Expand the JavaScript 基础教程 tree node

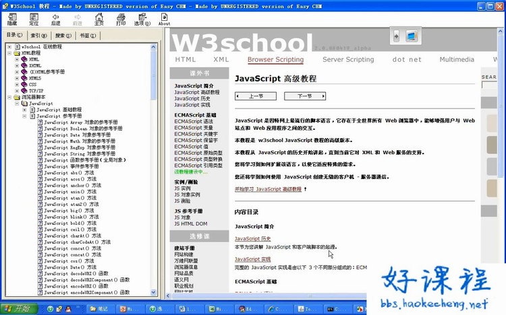click(x=24, y=110)
